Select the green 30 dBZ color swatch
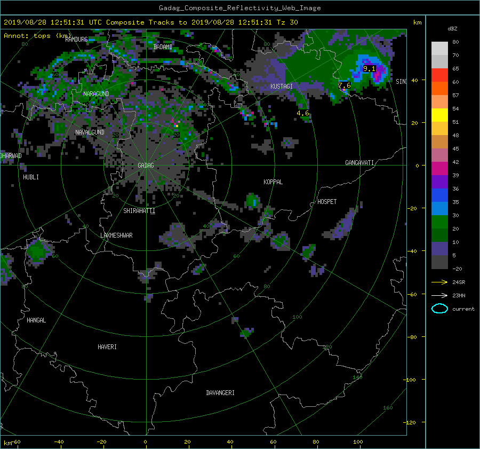The height and width of the screenshot is (449, 480). pyautogui.click(x=439, y=222)
